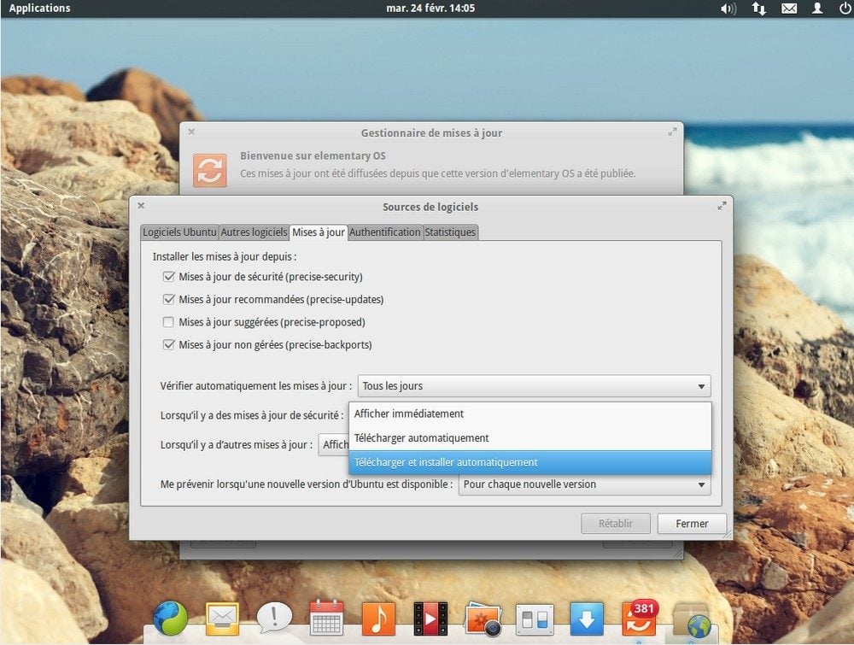Open the web browser dock icon
This screenshot has width=854, height=645.
pos(170,619)
